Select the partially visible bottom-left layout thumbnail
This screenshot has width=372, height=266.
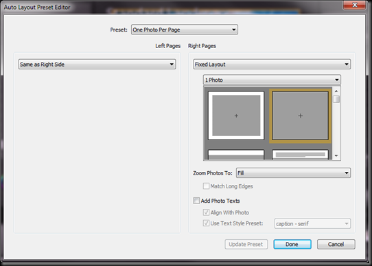pyautogui.click(x=236, y=155)
